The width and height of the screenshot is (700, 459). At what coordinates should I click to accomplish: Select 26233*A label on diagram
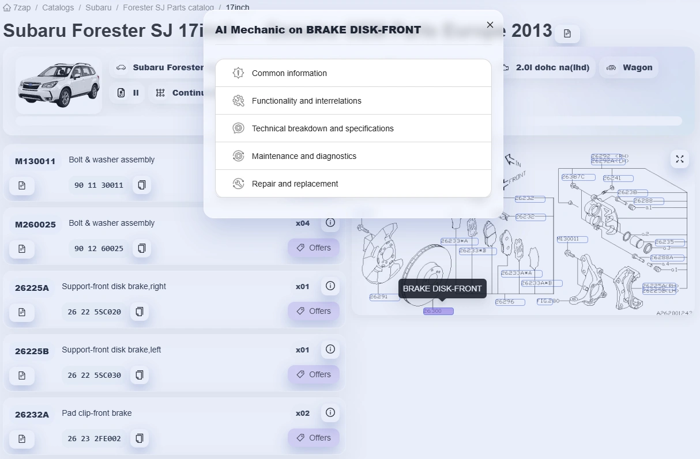point(458,241)
